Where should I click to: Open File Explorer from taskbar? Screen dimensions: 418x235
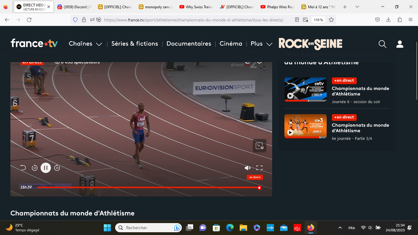coord(243,228)
